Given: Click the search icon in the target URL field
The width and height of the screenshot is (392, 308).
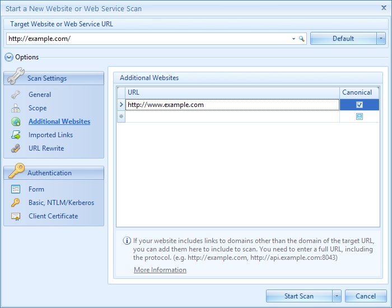Looking at the screenshot, I should point(301,39).
